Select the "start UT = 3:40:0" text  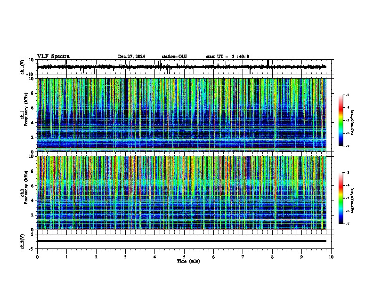click(x=227, y=56)
